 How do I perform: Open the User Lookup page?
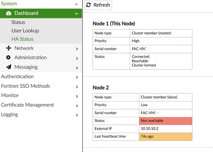tap(25, 31)
